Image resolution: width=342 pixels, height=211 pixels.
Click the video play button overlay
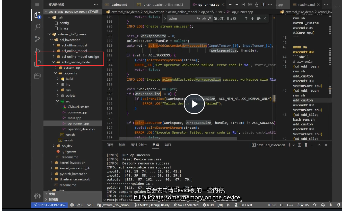[x=194, y=104]
